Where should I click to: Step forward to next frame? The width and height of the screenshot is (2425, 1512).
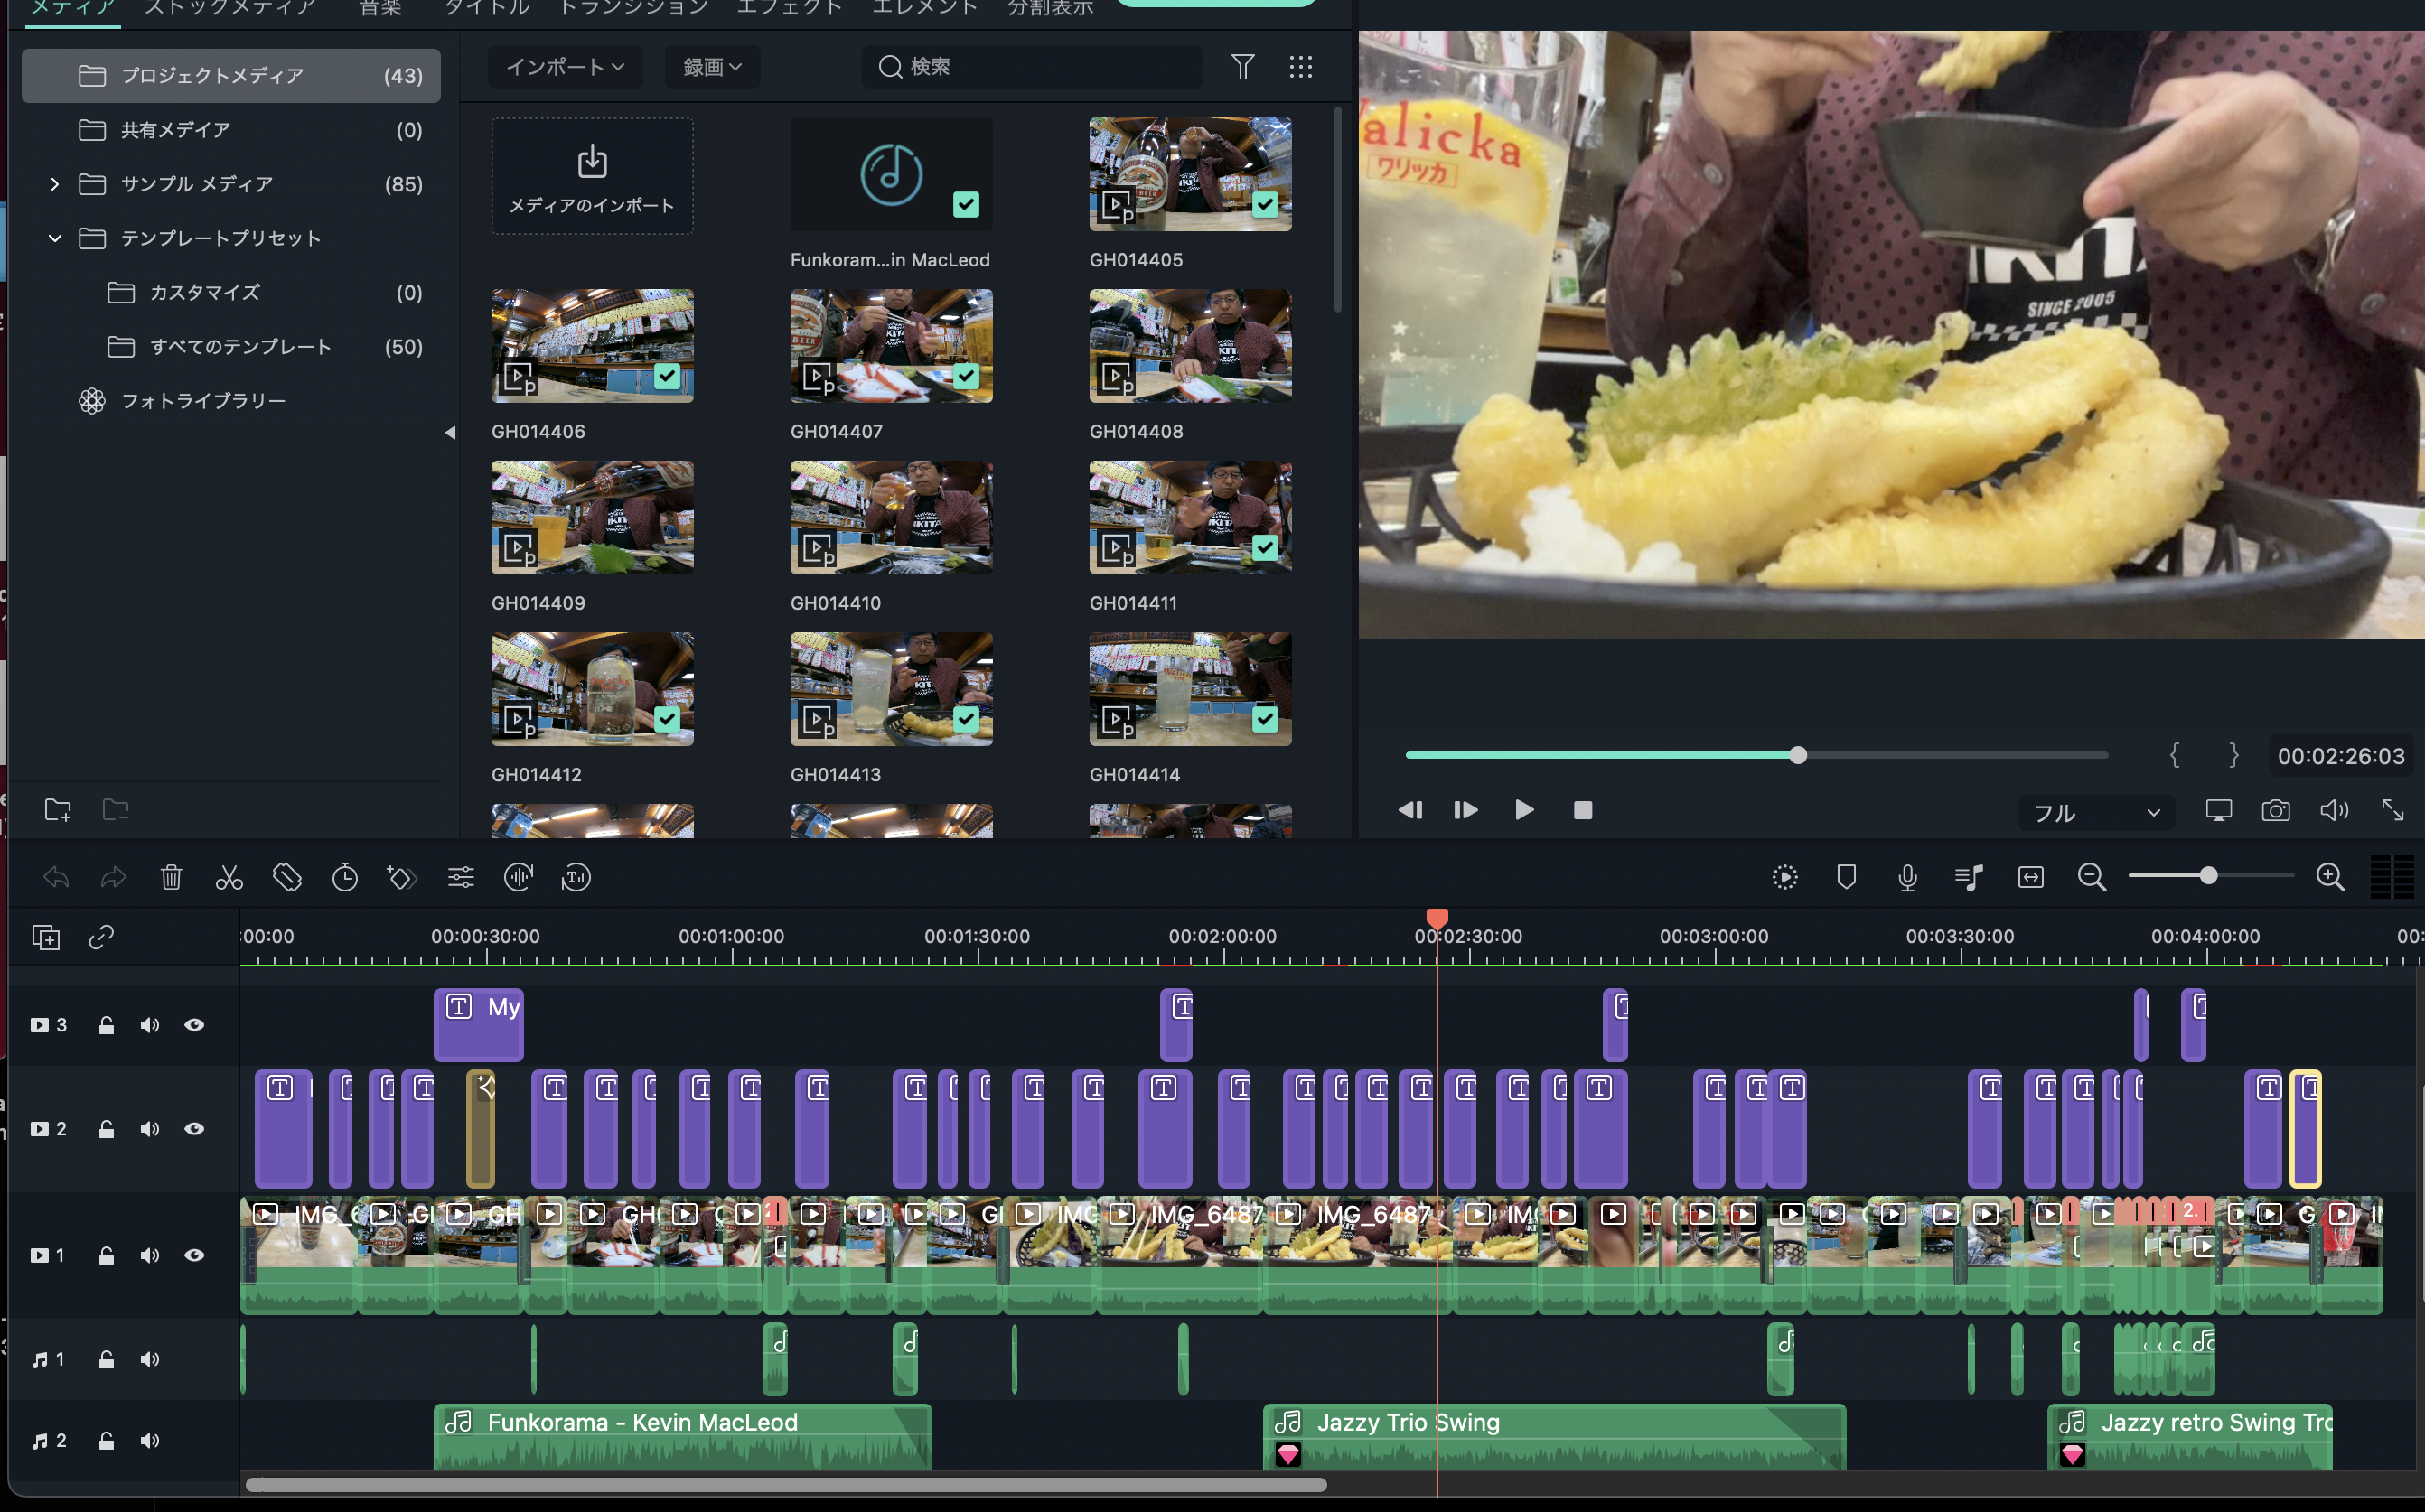tap(1466, 810)
